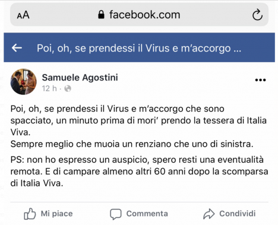Click the Mi piace label
The image size is (278, 225).
(57, 214)
